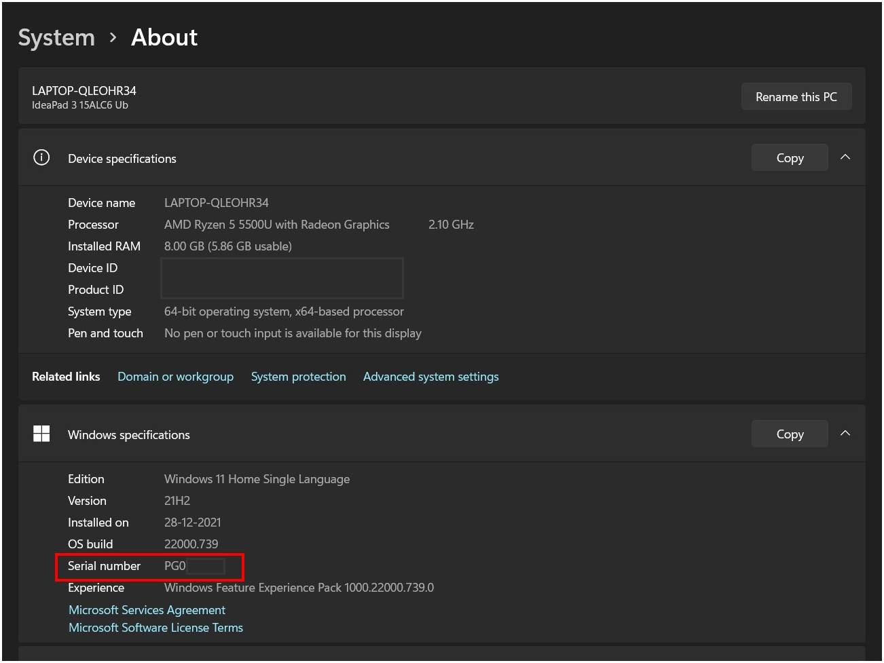The width and height of the screenshot is (884, 663).
Task: Open System protection settings
Action: [x=298, y=377]
